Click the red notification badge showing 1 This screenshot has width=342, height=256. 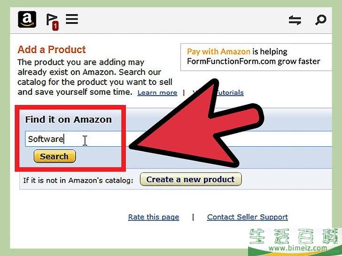coord(55,26)
